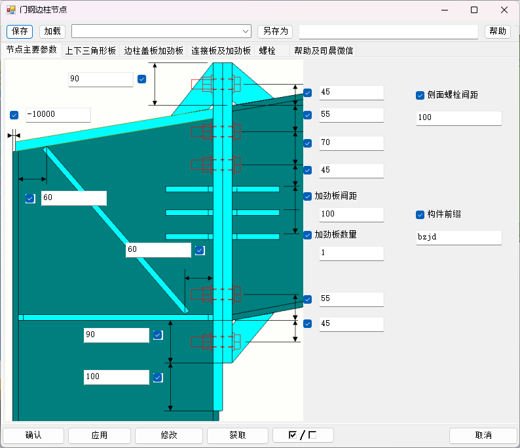Switch to the 连接板及加劲板 tab
Image resolution: width=520 pixels, height=448 pixels.
tap(221, 51)
